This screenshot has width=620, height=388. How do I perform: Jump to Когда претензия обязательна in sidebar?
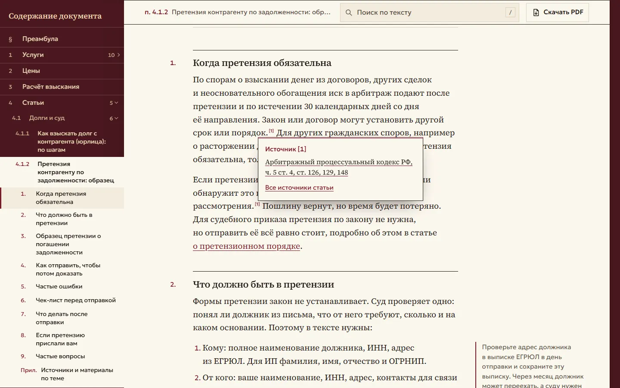pyautogui.click(x=62, y=198)
